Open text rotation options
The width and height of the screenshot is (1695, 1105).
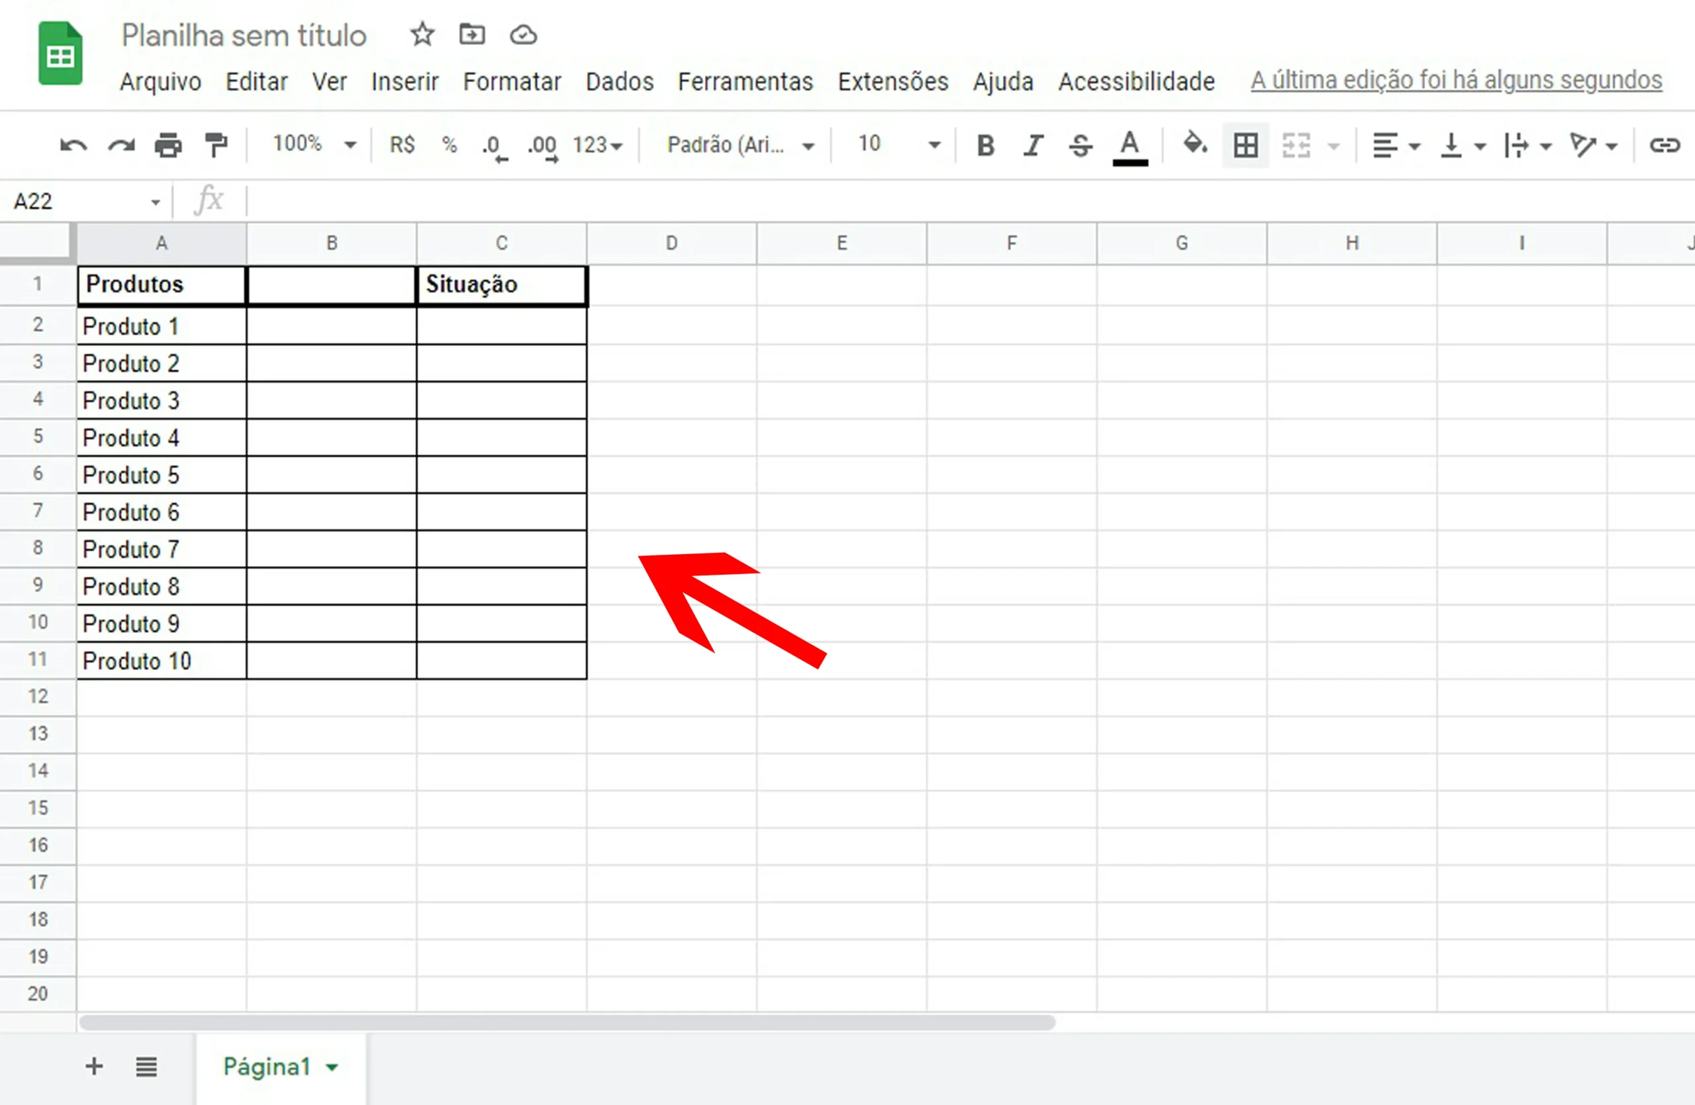pos(1594,146)
